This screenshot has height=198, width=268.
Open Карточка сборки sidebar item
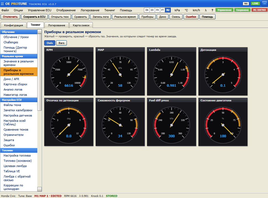point(19,84)
